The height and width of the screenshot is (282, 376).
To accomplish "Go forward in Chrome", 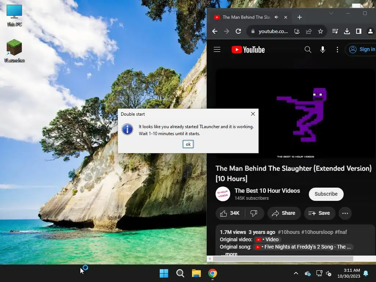I will [226, 31].
